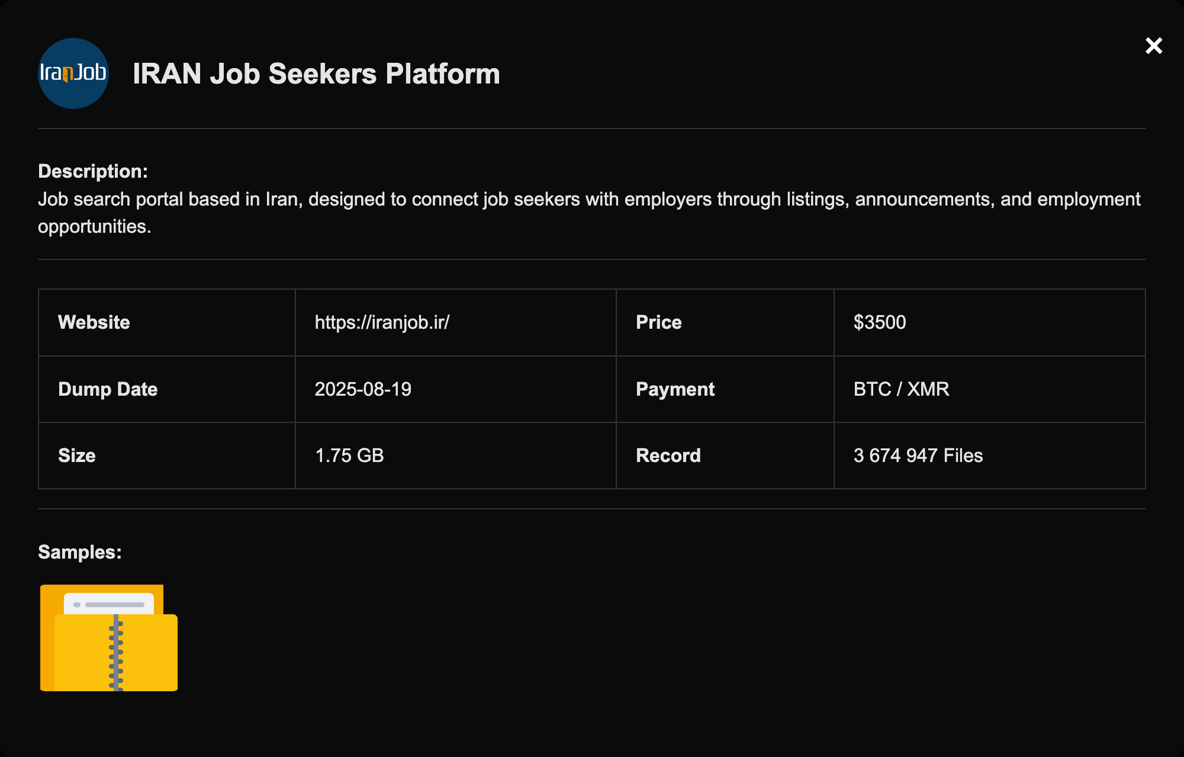Image resolution: width=1184 pixels, height=757 pixels.
Task: Select the $3500 price value
Action: tap(879, 322)
